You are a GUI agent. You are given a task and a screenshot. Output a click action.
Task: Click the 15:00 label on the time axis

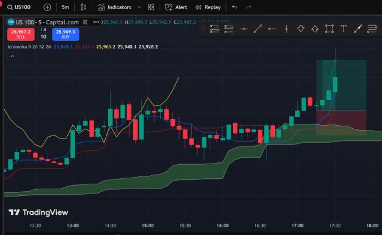[x=148, y=225]
